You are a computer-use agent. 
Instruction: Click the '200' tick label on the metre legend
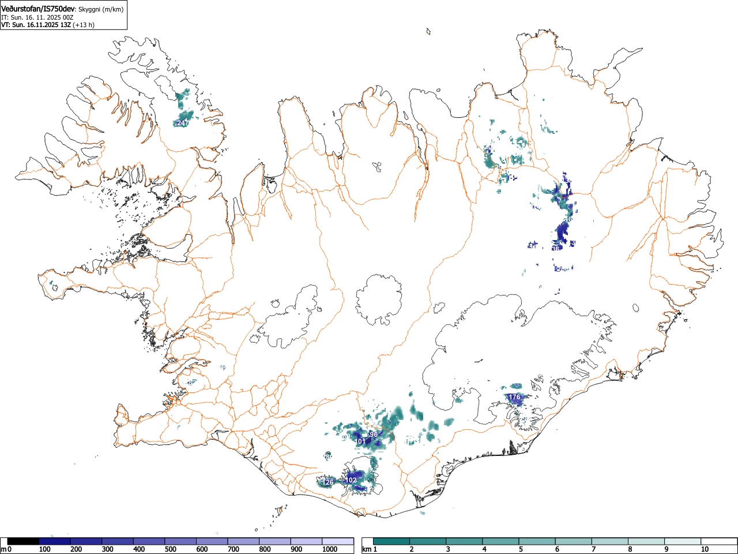point(76,549)
